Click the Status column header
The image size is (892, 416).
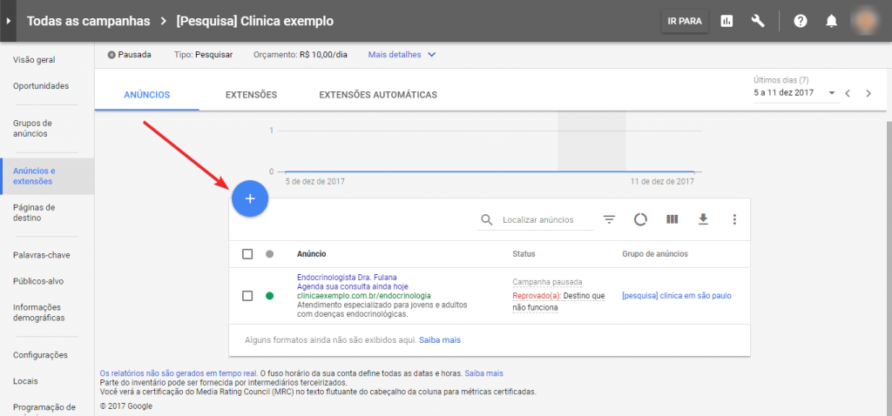(x=524, y=254)
